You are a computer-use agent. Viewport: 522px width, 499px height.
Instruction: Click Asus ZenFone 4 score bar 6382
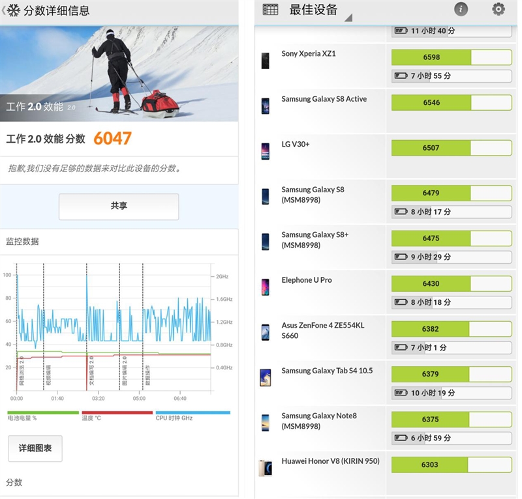452,329
